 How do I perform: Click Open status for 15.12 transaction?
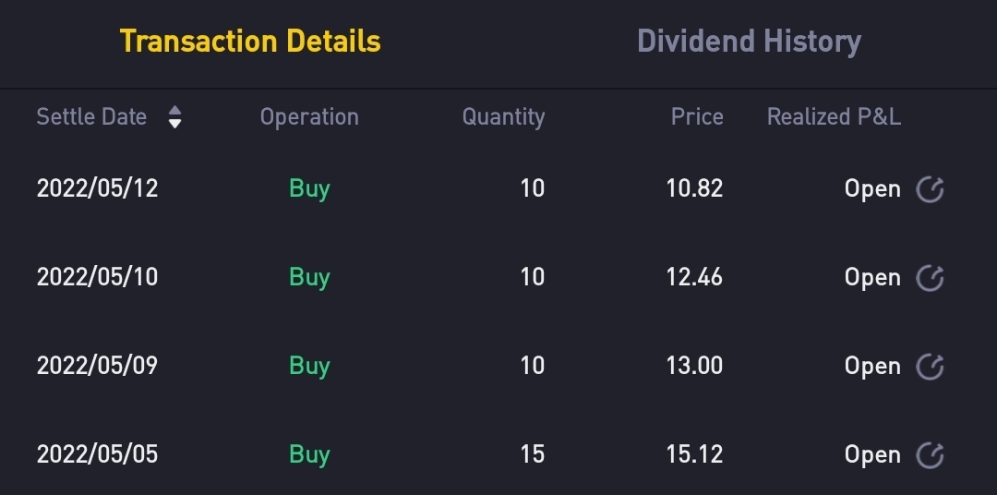[872, 455]
